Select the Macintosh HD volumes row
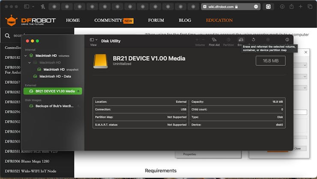This screenshot has height=179, width=317. [x=49, y=56]
